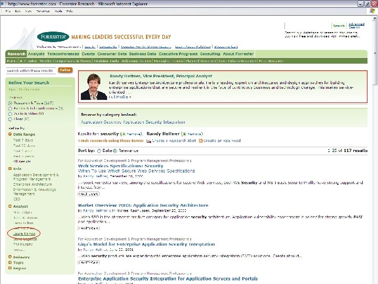Filter role by CIO
The height and width of the screenshot is (284, 378).
click(x=17, y=199)
